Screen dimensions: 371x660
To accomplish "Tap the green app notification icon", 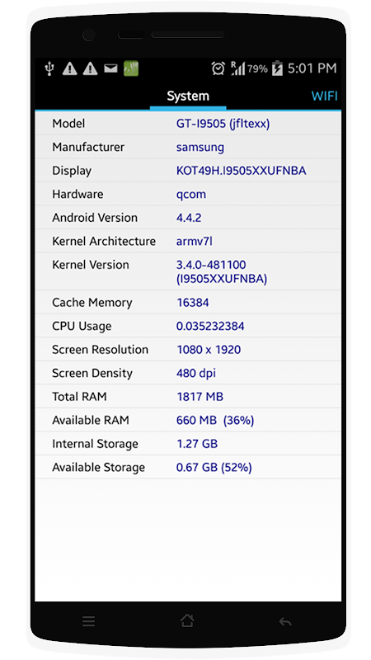I will tap(131, 68).
